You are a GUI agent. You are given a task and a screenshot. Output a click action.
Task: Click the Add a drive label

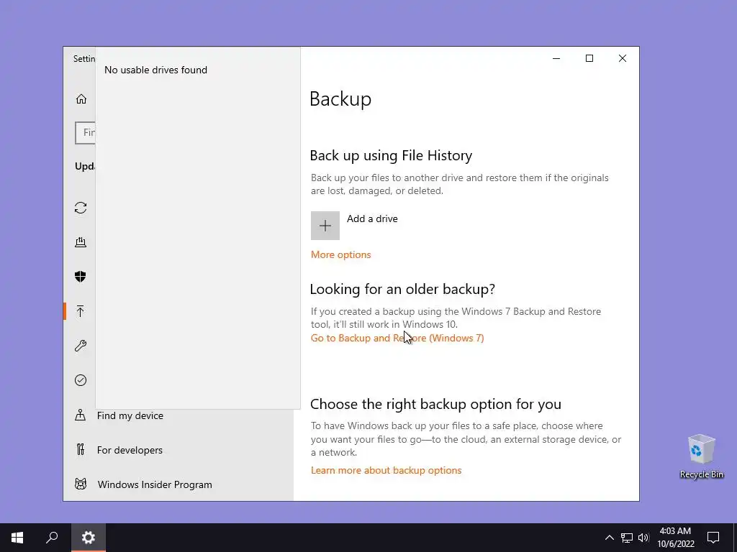pyautogui.click(x=372, y=218)
